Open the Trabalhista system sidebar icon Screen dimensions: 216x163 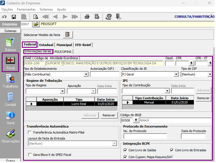(10, 81)
